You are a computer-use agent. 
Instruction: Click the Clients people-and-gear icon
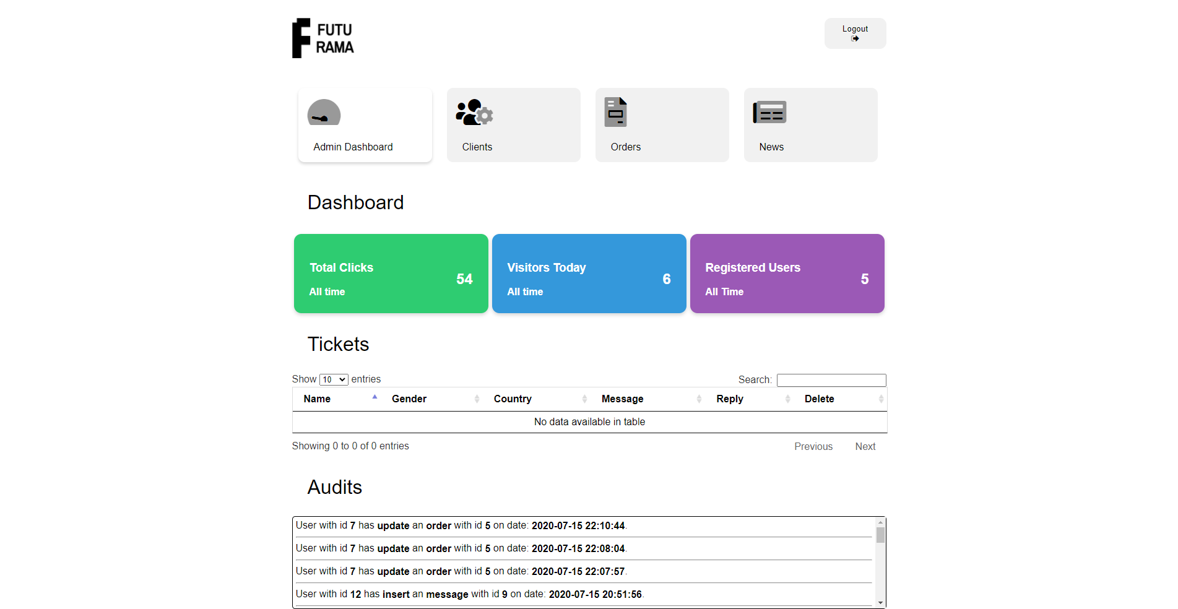(x=473, y=113)
